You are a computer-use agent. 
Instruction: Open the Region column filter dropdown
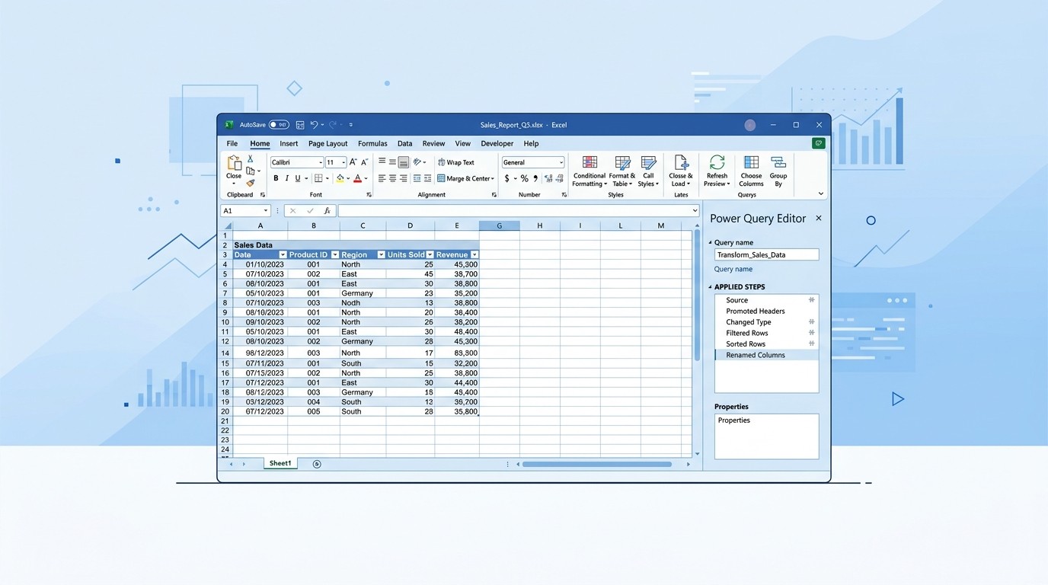[382, 254]
